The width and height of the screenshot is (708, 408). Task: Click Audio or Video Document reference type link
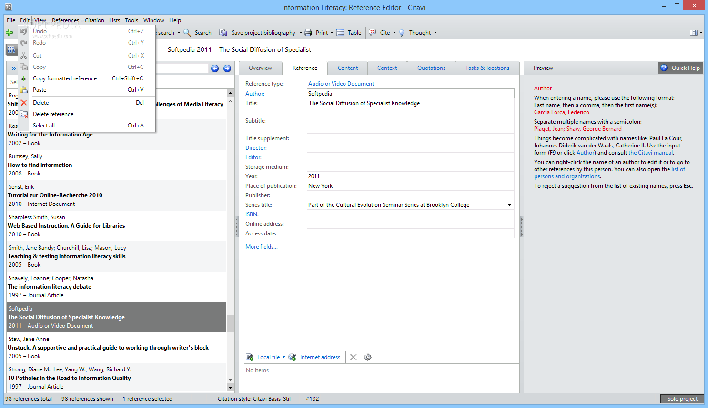pyautogui.click(x=341, y=84)
